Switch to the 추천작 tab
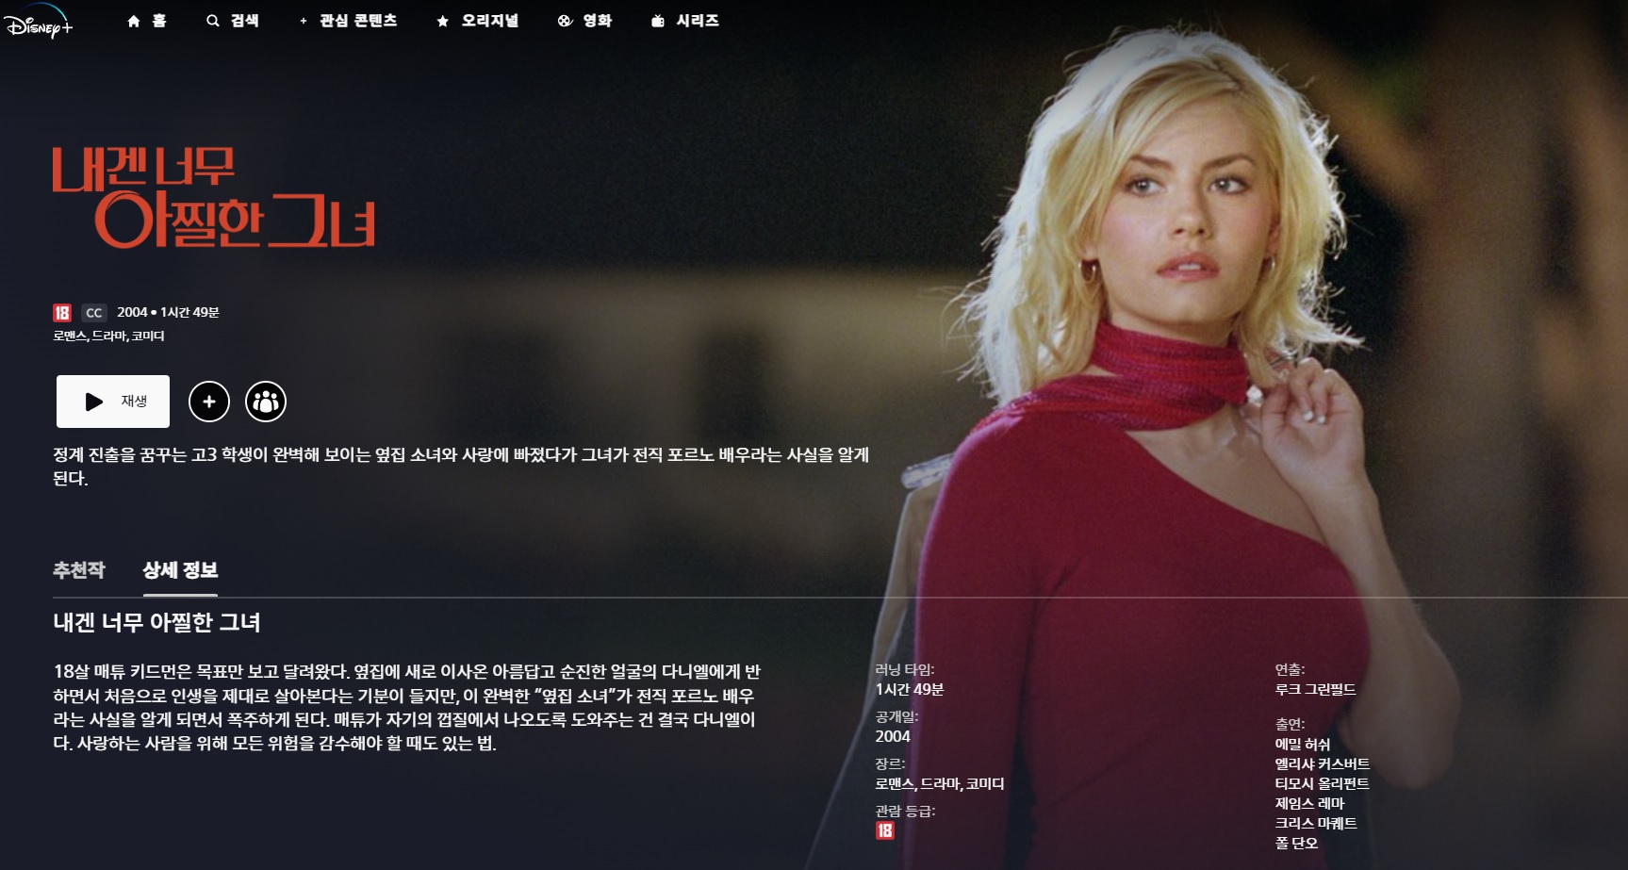1628x870 pixels. (79, 570)
